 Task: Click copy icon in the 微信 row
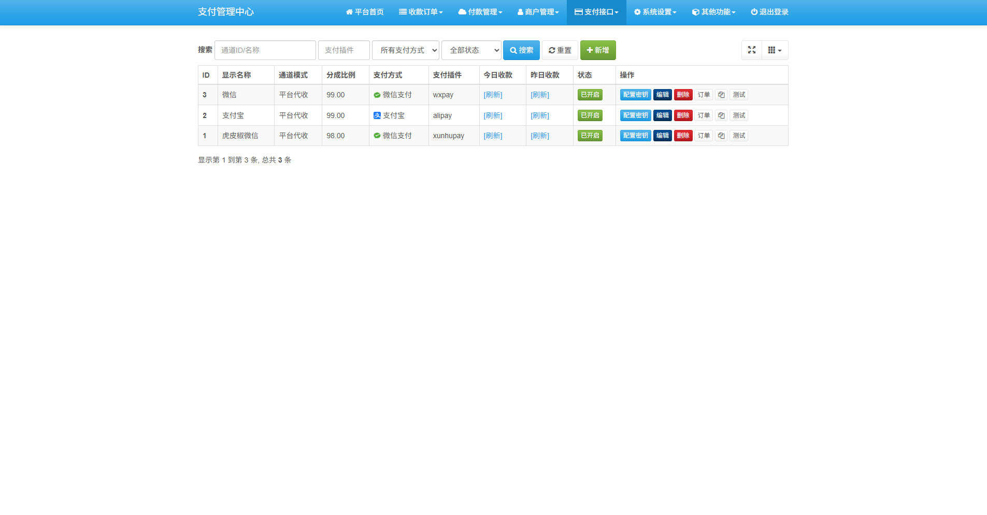coord(721,95)
